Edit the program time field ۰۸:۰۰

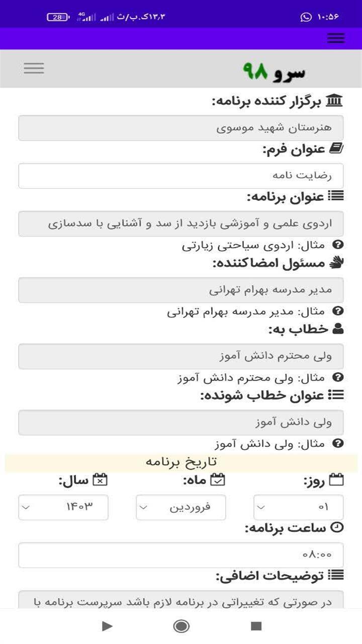181,555
